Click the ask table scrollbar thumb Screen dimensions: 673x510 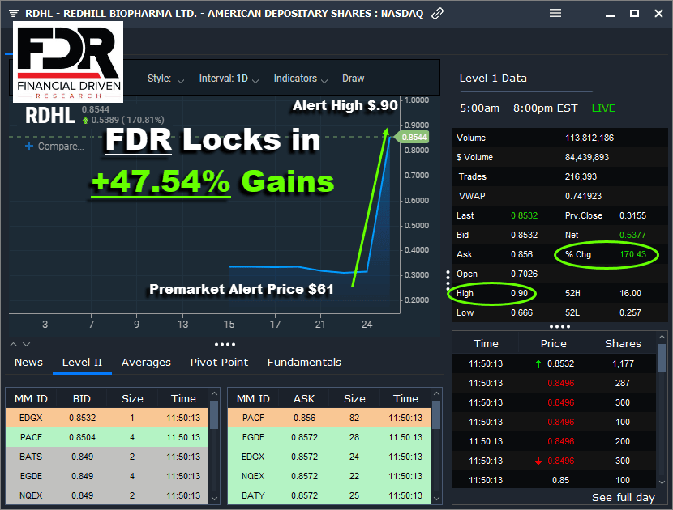(x=436, y=414)
